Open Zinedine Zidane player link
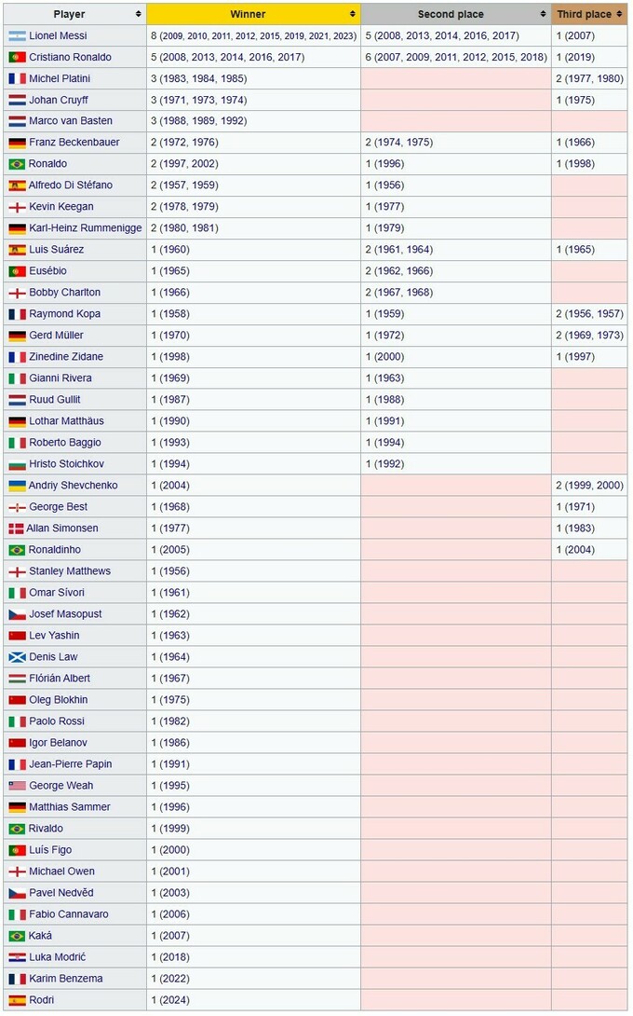Image resolution: width=633 pixels, height=1016 pixels. pos(66,357)
